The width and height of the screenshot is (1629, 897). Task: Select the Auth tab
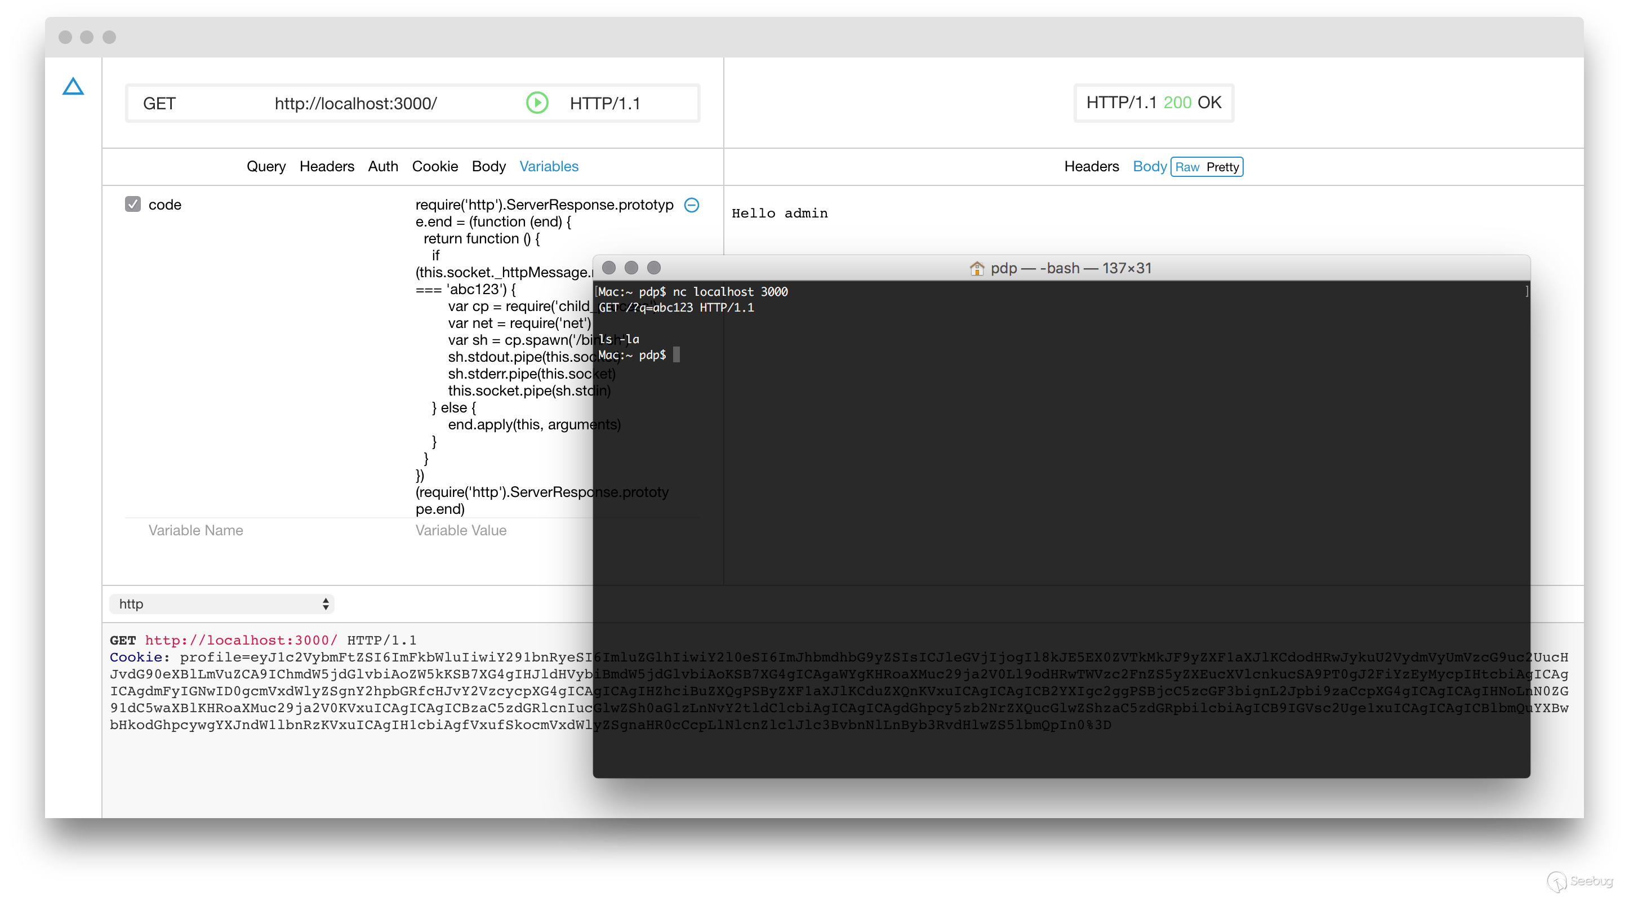(382, 166)
